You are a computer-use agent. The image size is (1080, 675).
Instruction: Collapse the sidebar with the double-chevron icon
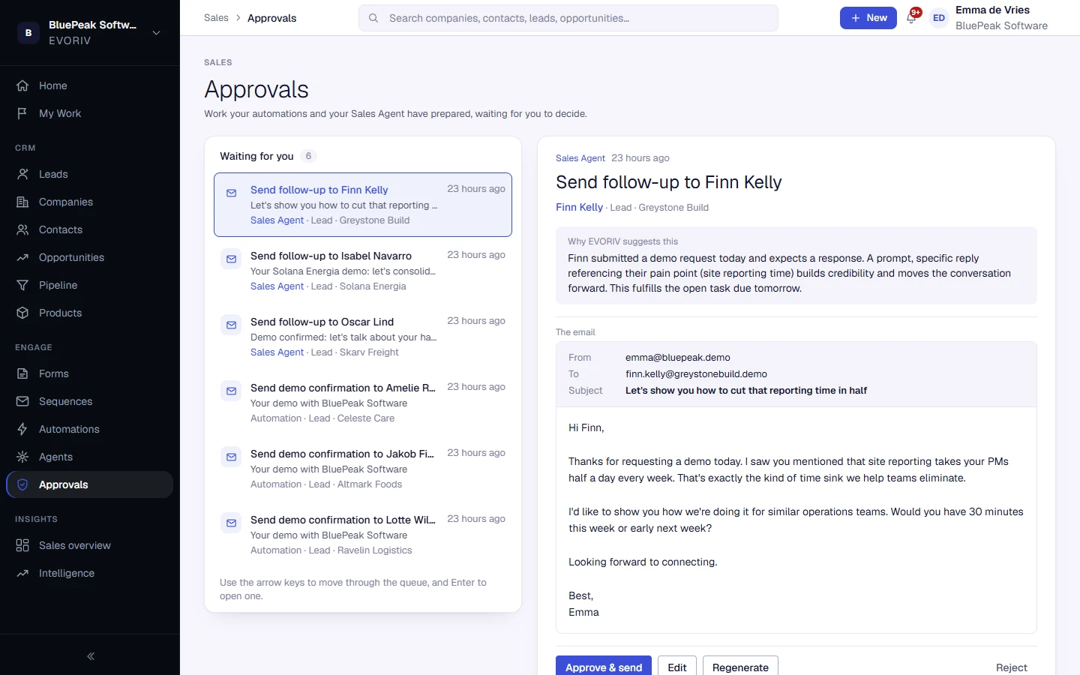pyautogui.click(x=91, y=656)
